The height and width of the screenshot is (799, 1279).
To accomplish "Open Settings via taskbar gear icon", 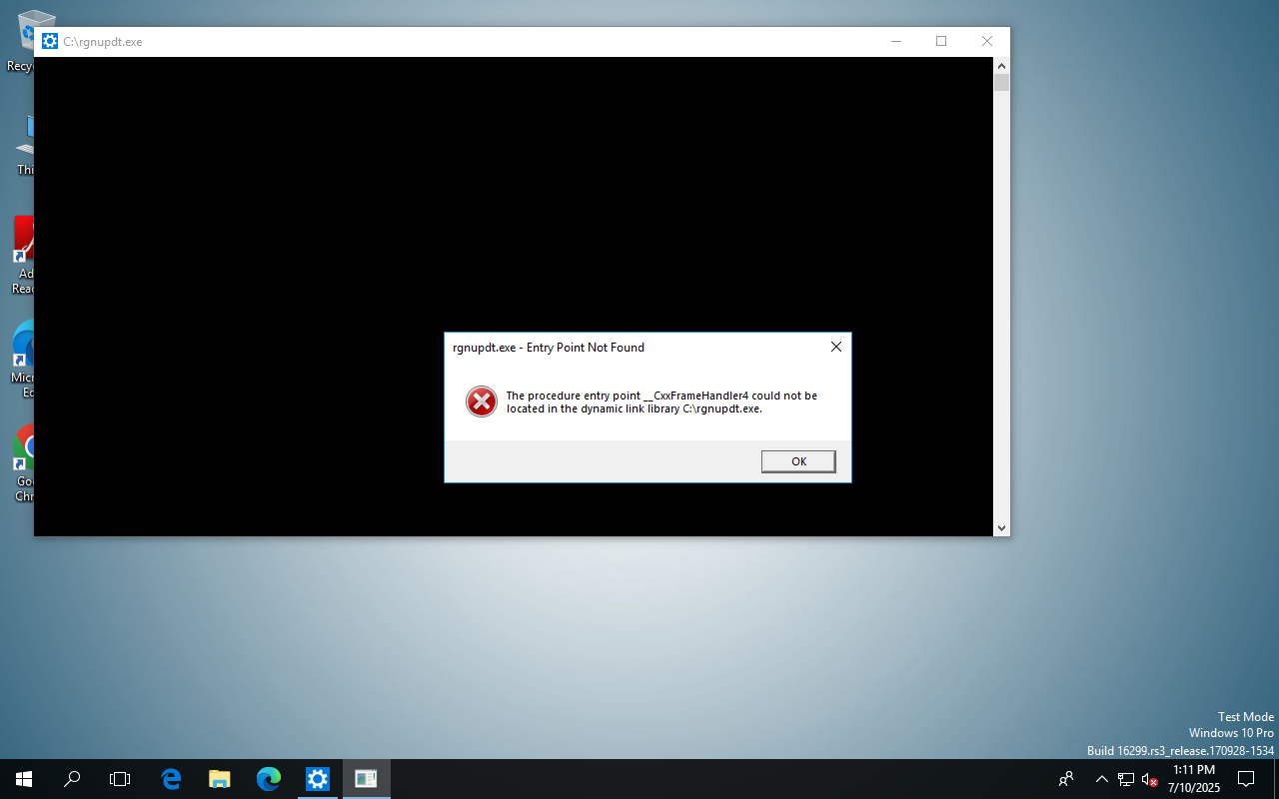I will coord(317,779).
